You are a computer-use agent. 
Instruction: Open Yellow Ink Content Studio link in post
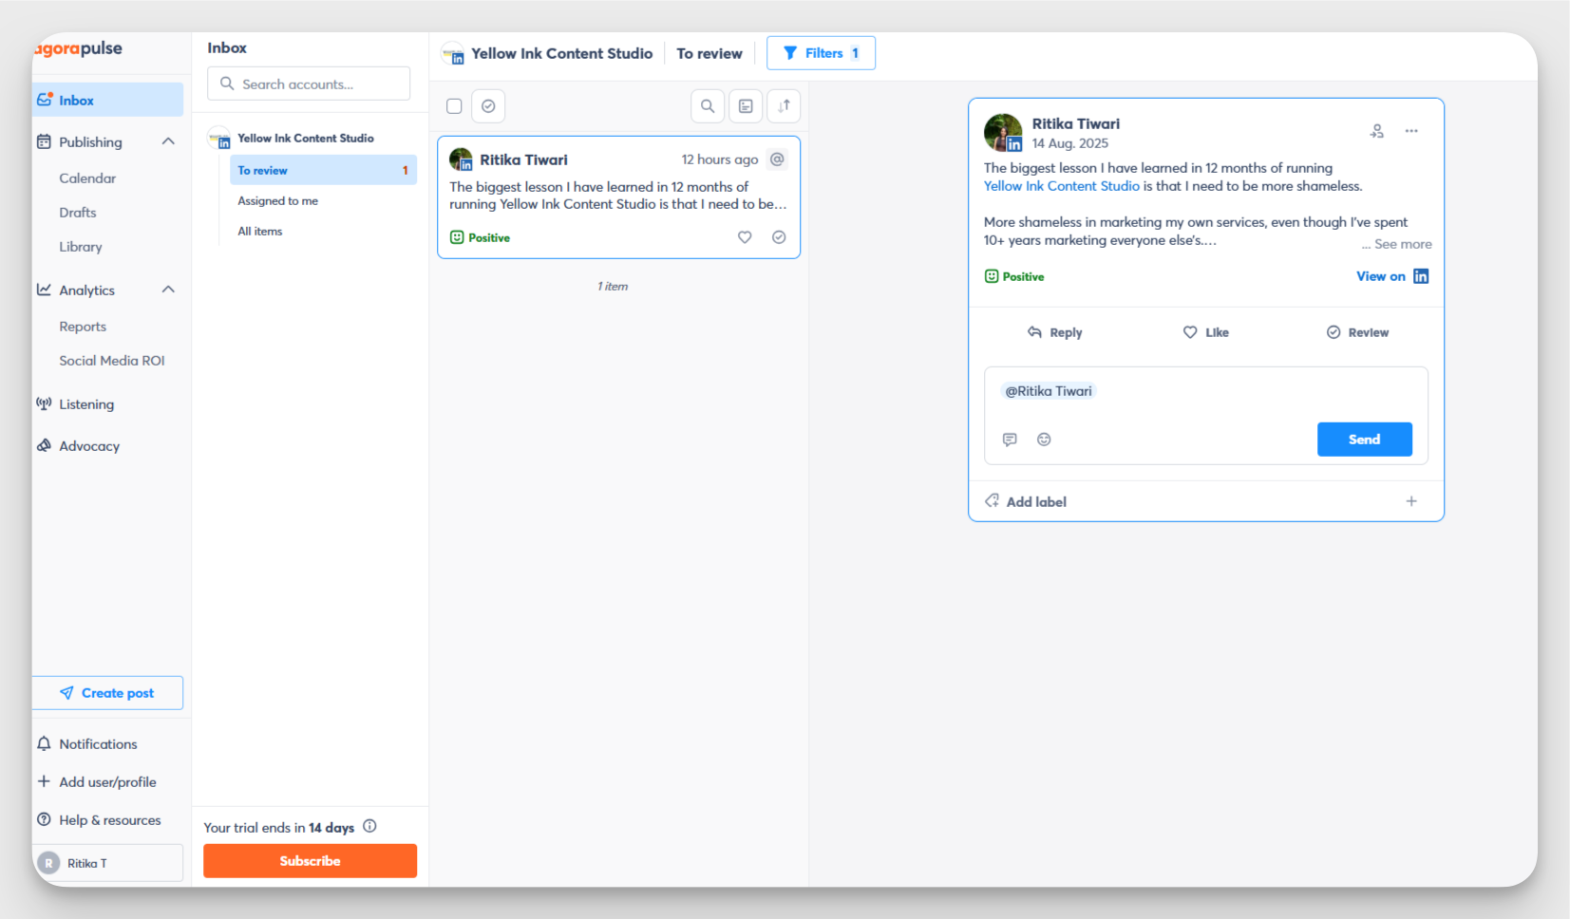click(x=1062, y=186)
